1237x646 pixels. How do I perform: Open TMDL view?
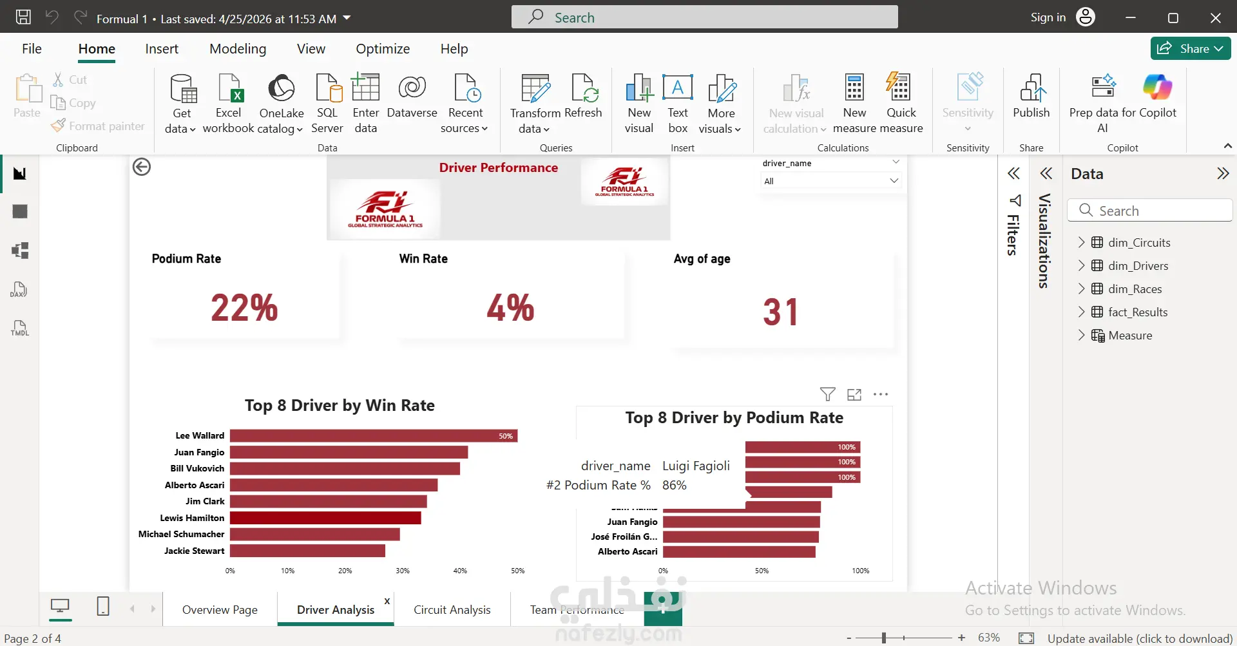[20, 328]
